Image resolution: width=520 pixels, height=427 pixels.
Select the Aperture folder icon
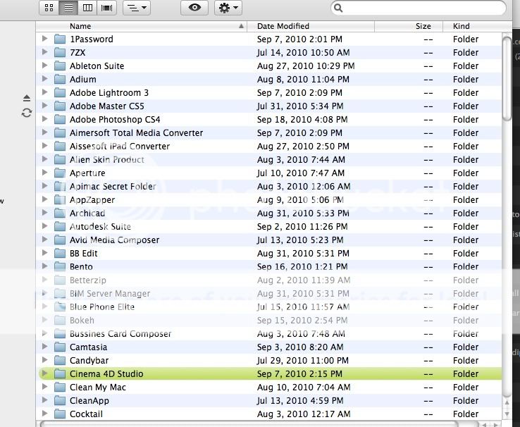click(x=60, y=173)
